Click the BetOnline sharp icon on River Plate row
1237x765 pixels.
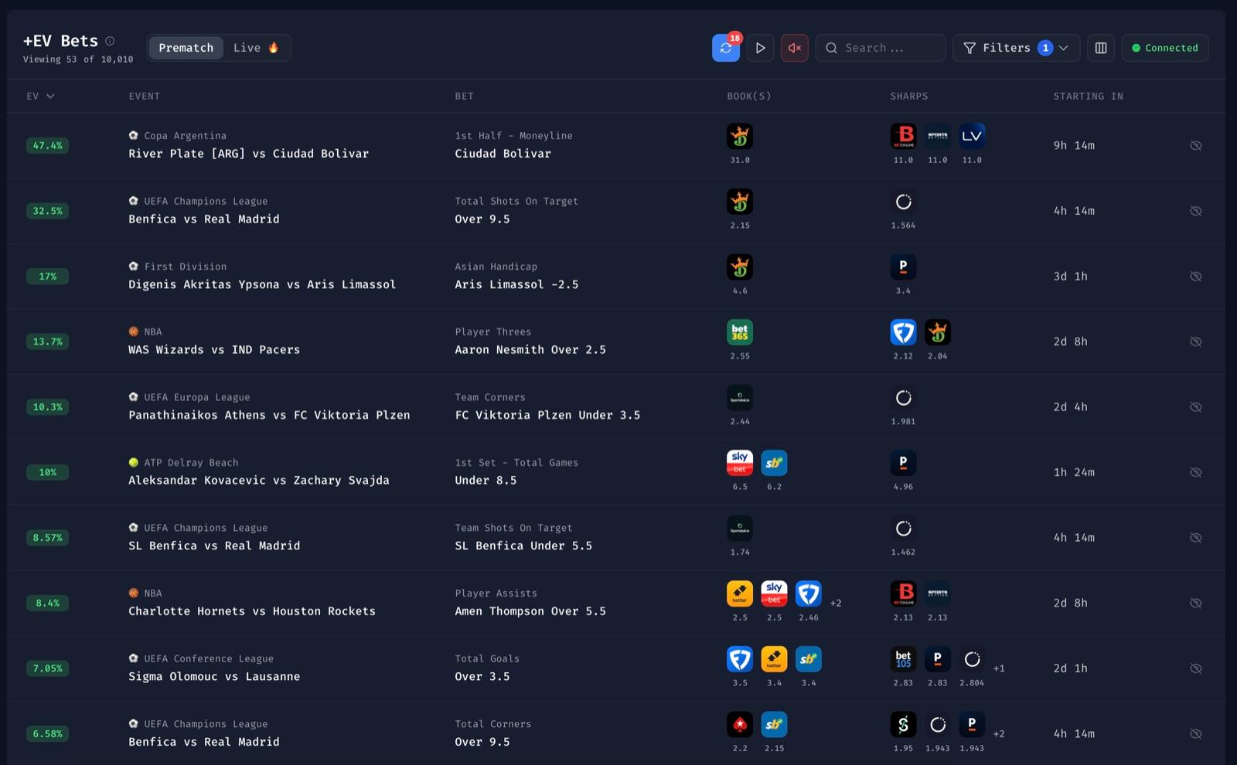pyautogui.click(x=903, y=135)
